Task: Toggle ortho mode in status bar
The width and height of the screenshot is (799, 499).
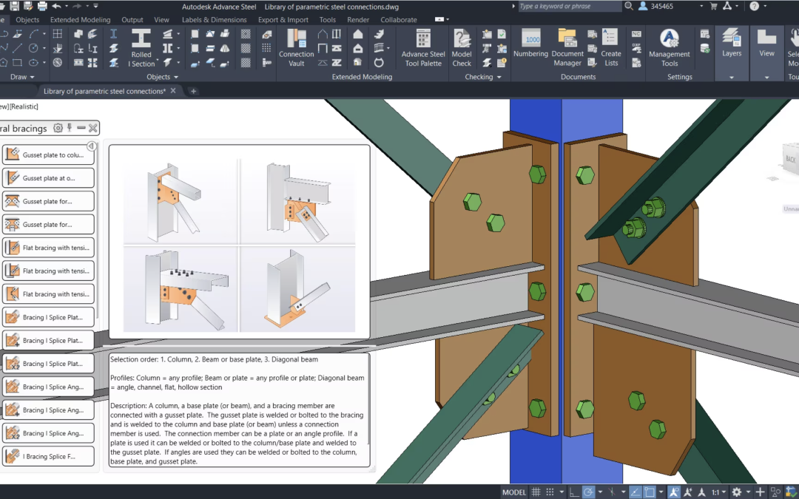Action: (574, 492)
